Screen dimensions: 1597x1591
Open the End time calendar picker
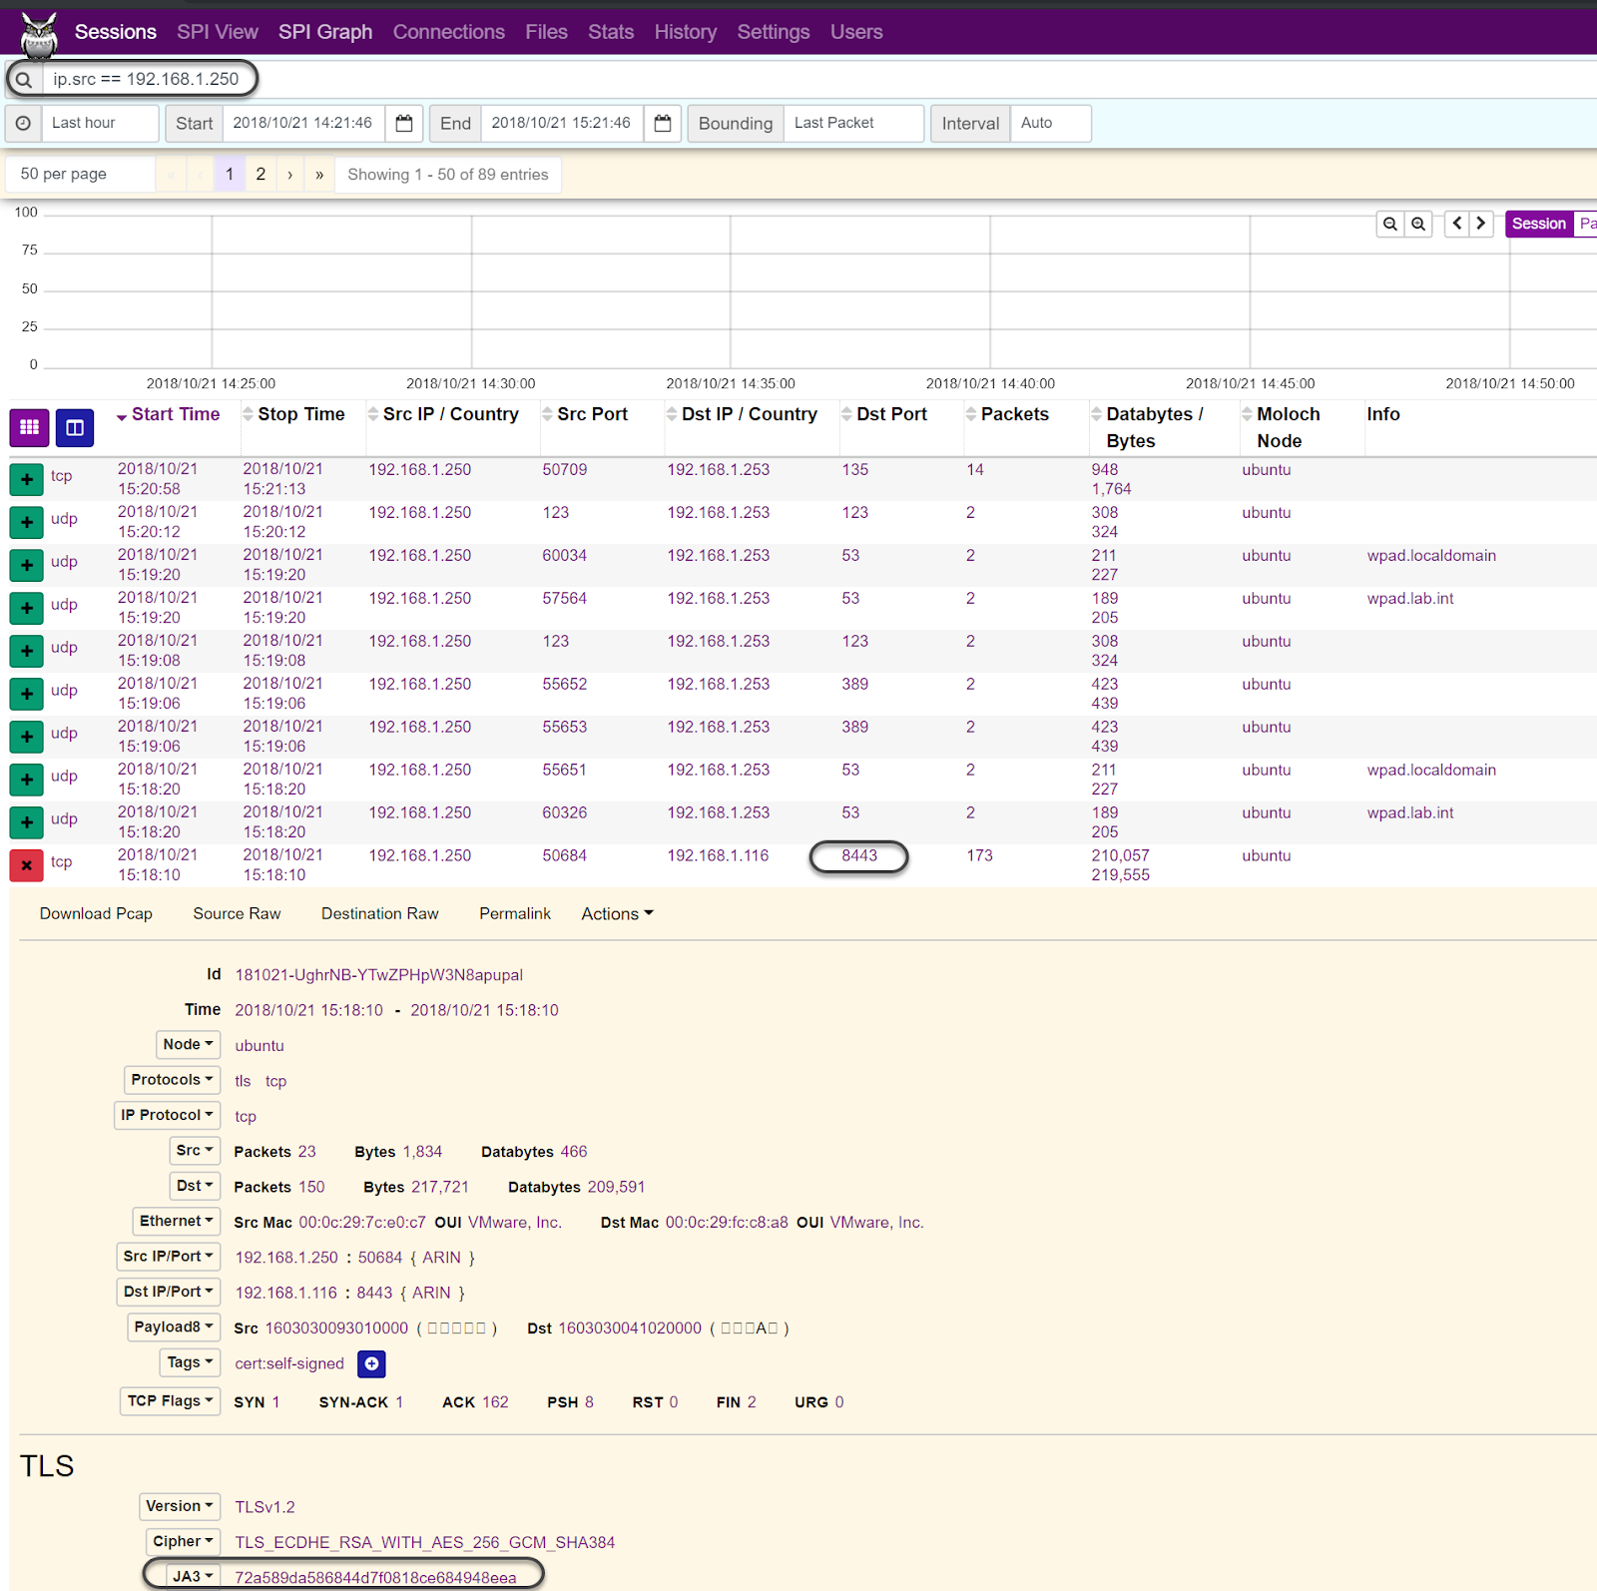tap(663, 124)
